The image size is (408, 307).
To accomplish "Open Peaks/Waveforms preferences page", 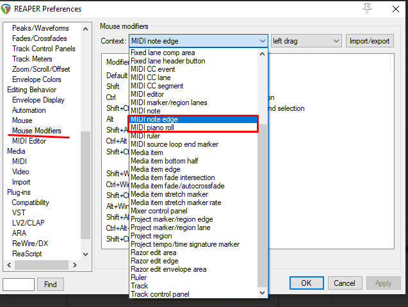I will click(40, 28).
